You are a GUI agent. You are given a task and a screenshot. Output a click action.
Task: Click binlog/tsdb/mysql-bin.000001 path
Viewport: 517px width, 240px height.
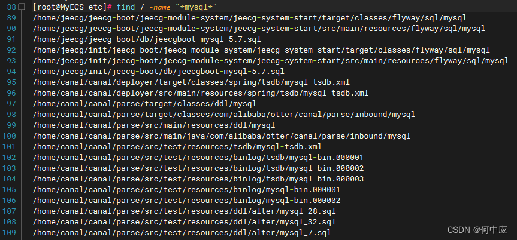pyautogui.click(x=198, y=158)
